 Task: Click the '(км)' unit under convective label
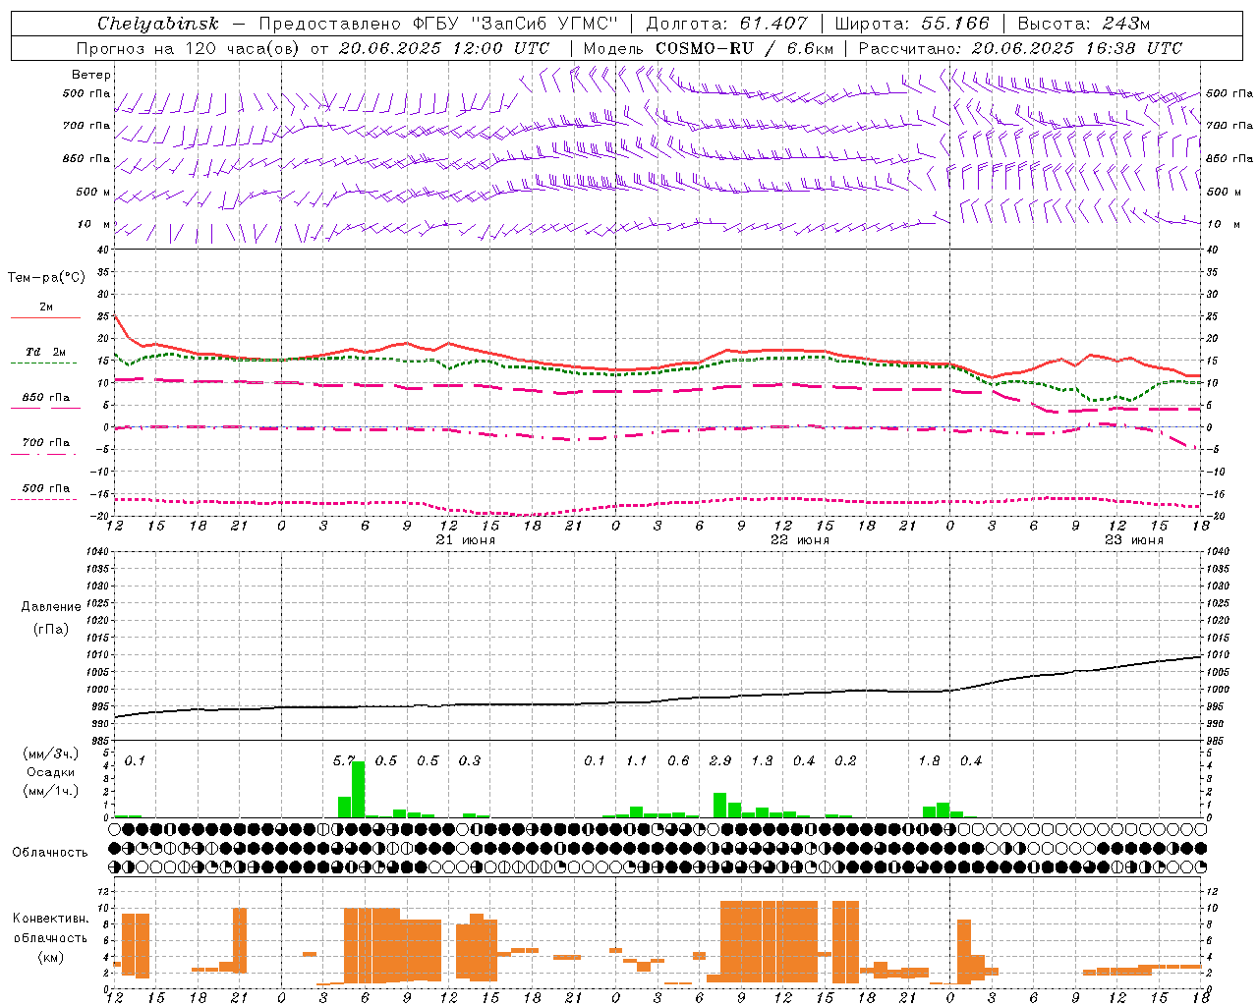pos(51,957)
